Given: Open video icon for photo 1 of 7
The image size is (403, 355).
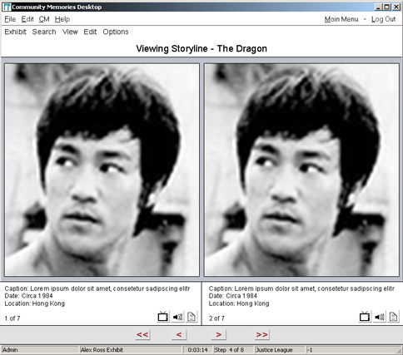Looking at the screenshot, I should [163, 317].
